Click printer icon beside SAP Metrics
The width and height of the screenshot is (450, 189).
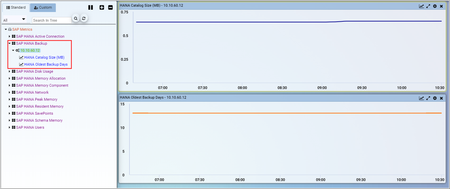point(10,29)
